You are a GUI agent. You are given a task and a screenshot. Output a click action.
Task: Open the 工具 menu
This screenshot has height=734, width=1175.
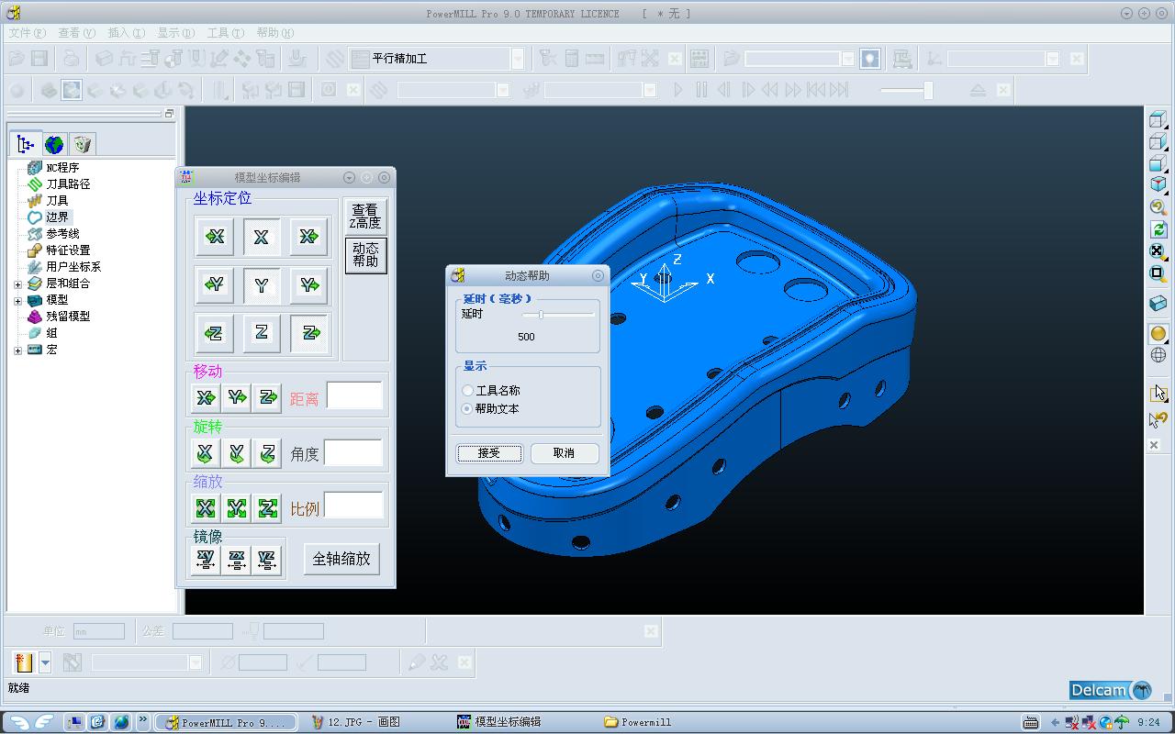(226, 33)
